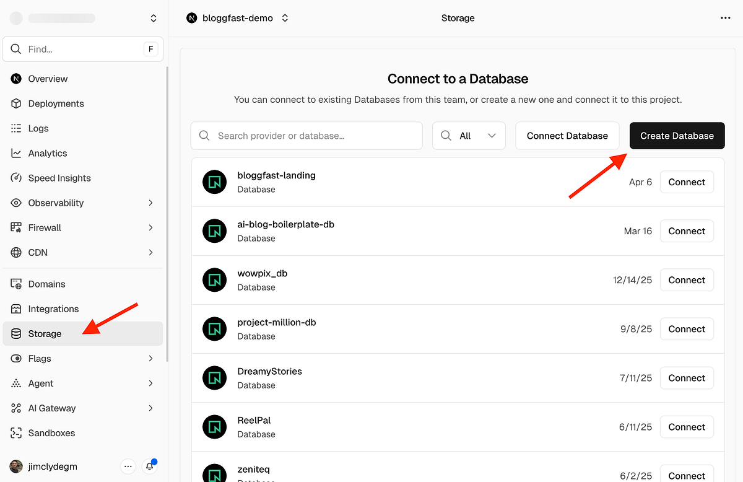
Task: Click the Find search box in sidebar
Action: [x=83, y=49]
